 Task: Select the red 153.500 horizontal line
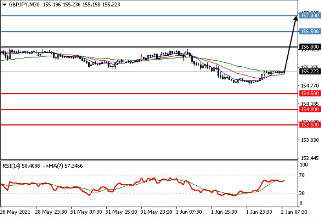coord(149,125)
